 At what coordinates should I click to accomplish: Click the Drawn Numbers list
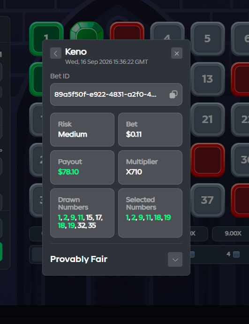(80, 221)
